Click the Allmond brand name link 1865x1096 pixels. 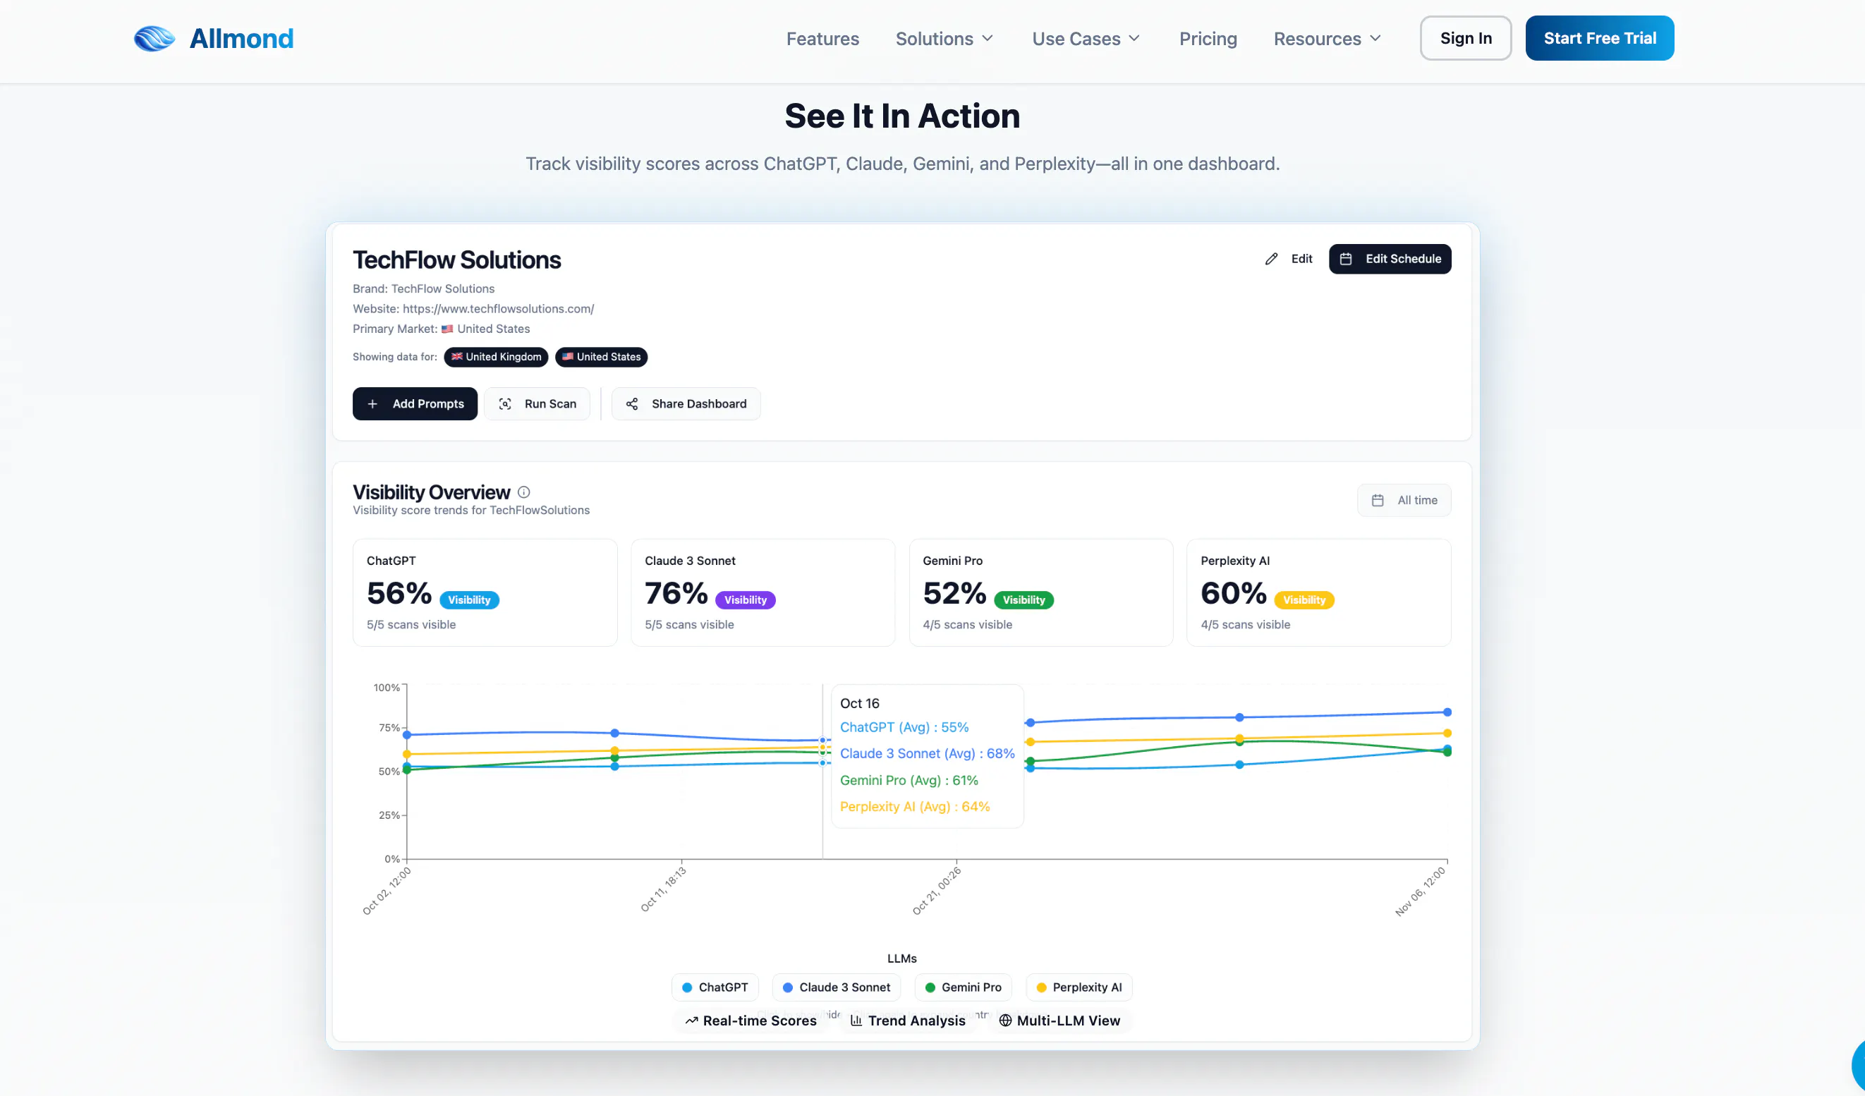point(241,39)
